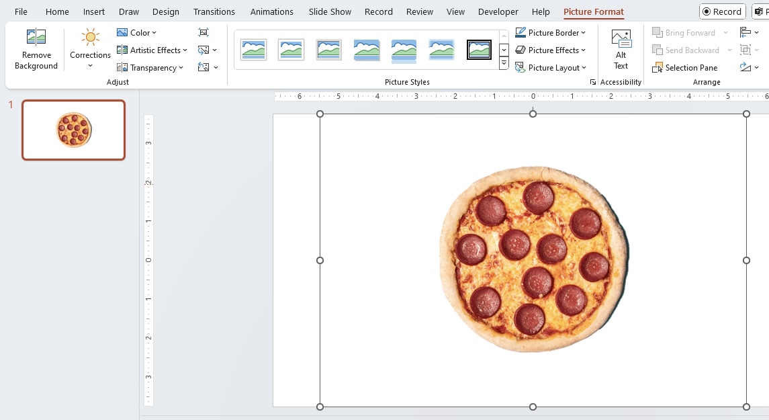Screen dimensions: 769x420
Task: Open the Rotate objects menu
Action: [x=749, y=68]
